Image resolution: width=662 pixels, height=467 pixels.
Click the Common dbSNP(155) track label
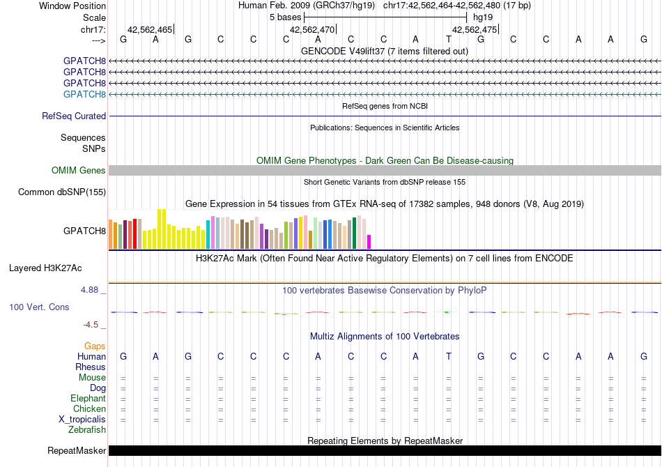point(62,192)
